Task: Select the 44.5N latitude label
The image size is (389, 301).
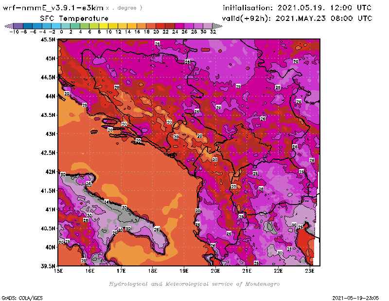Action: (x=48, y=77)
